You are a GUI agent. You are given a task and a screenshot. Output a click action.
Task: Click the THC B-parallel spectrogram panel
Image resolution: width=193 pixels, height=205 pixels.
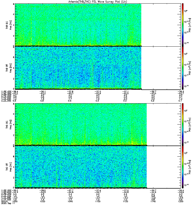[98, 167]
